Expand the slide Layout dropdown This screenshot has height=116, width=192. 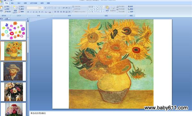22,6
